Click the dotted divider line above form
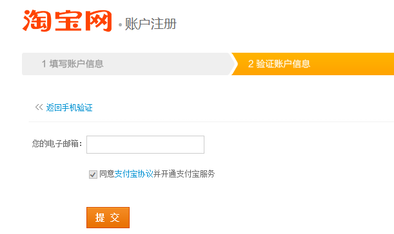Image resolution: width=394 pixels, height=234 pixels. point(211,122)
